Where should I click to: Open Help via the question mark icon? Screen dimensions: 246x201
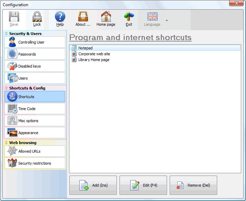(60, 16)
